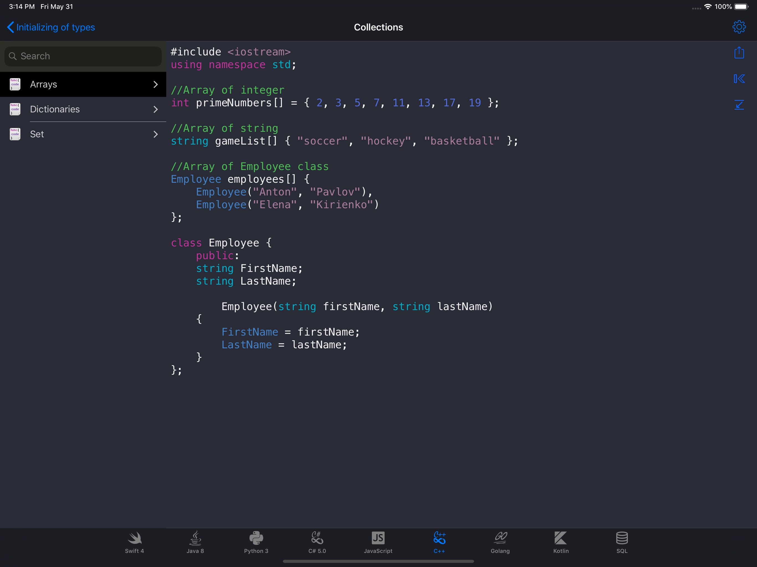The height and width of the screenshot is (567, 757).
Task: Expand the Dictionaries row chevron
Action: 156,109
